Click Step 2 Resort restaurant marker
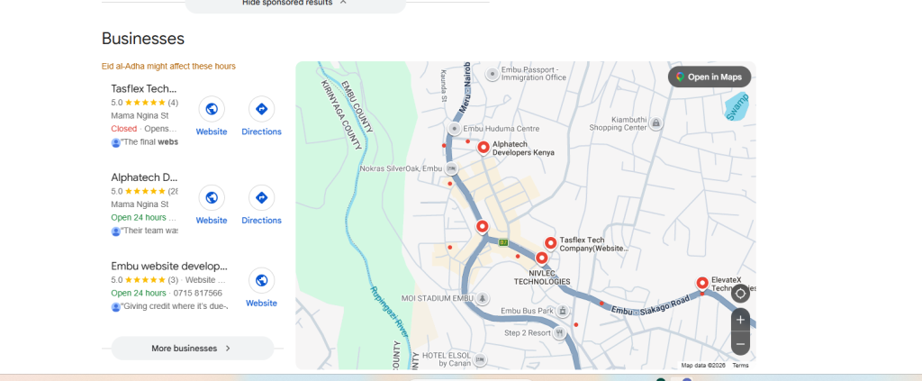 559,332
